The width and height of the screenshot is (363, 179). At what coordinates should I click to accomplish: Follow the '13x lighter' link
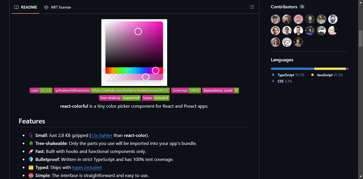pyautogui.click(x=102, y=135)
